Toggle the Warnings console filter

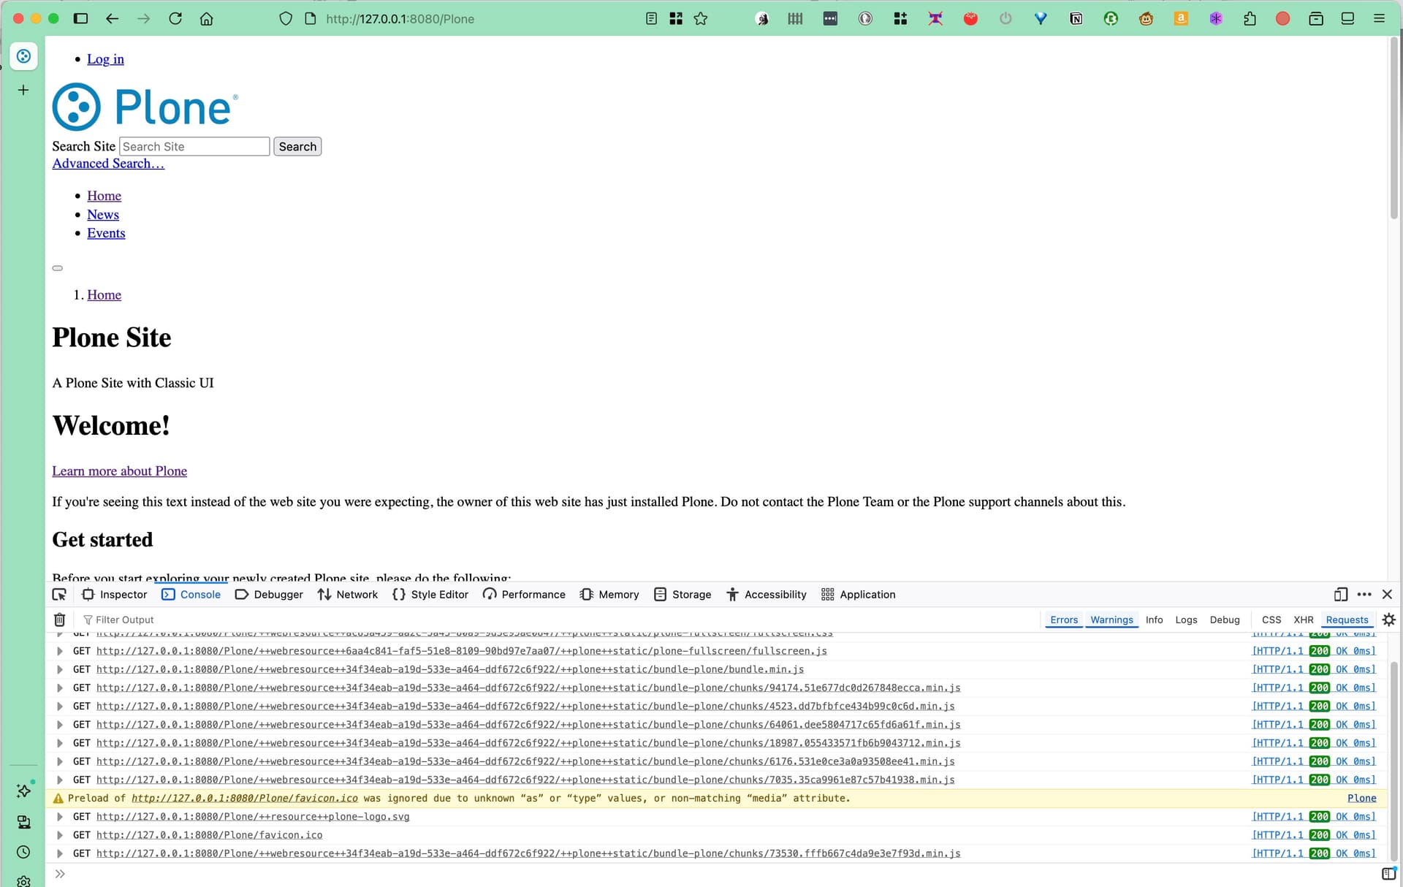pos(1111,620)
